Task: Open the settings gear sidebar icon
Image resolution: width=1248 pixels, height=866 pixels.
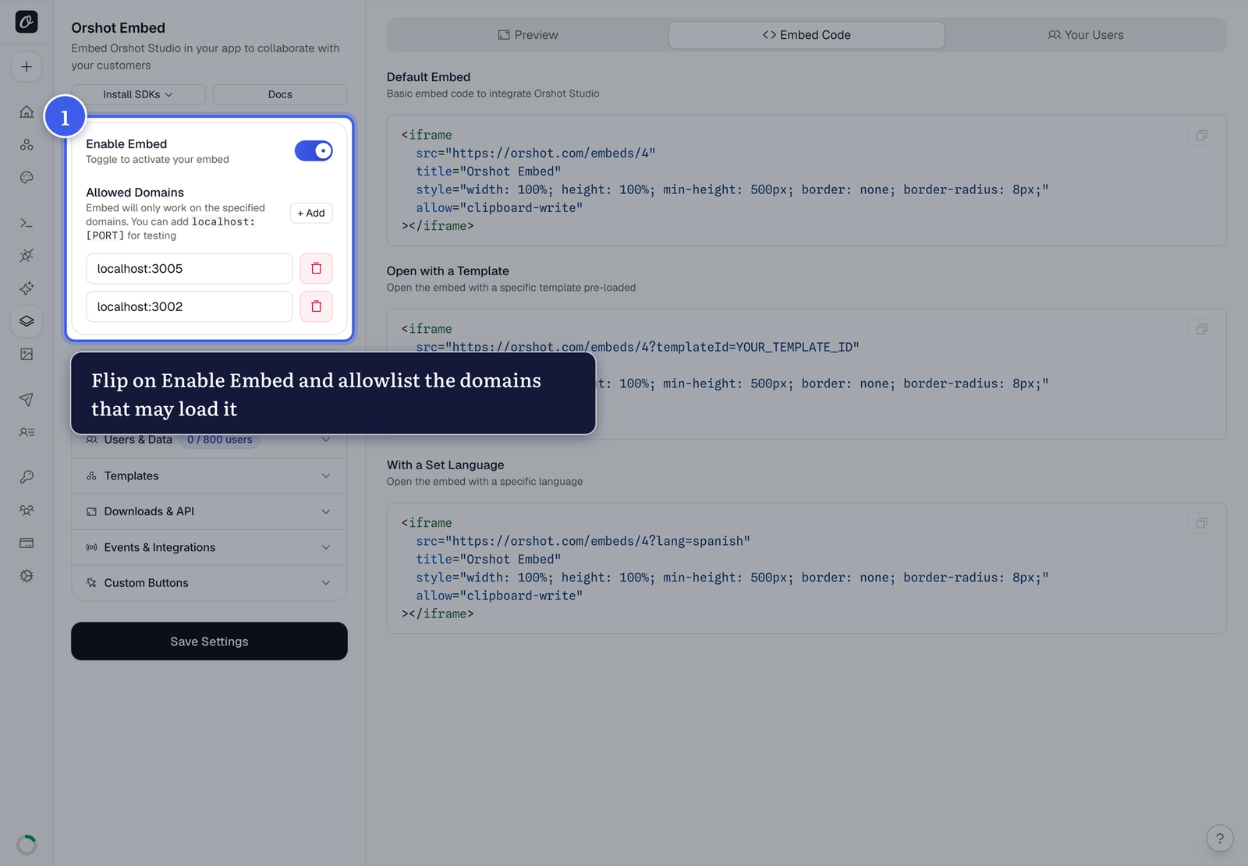Action: point(27,576)
